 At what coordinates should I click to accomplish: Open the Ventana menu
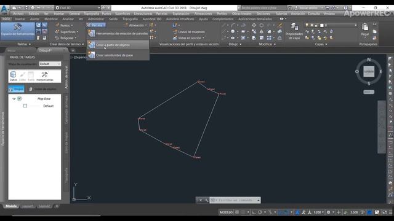click(x=329, y=14)
